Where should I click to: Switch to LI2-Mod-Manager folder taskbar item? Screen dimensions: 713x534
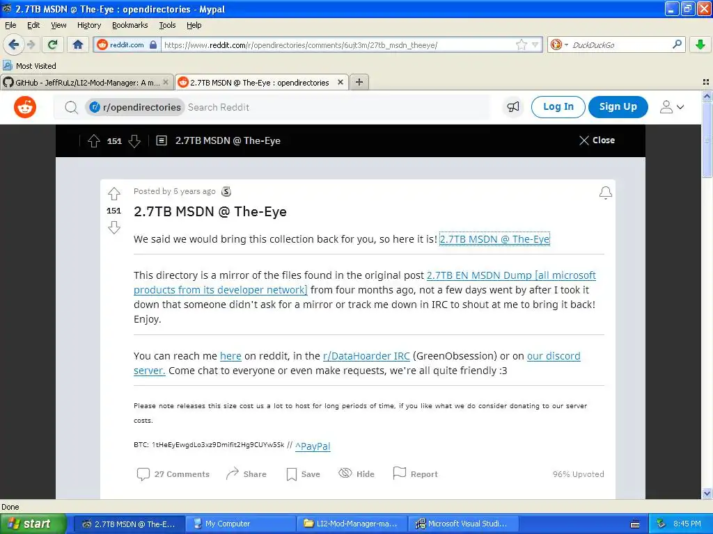352,524
